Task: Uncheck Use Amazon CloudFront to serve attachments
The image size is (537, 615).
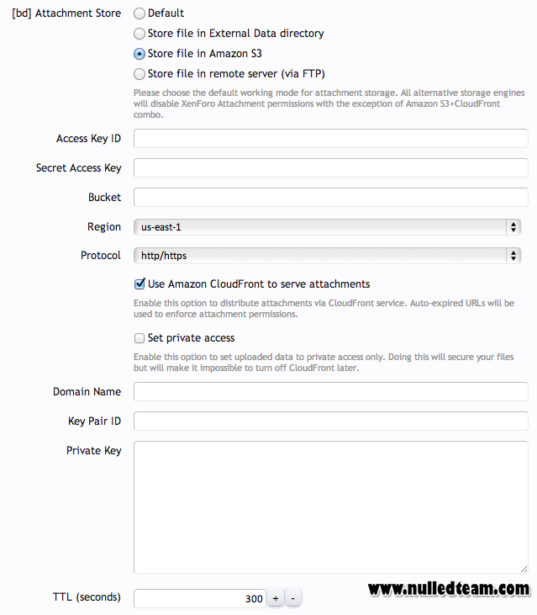Action: click(140, 284)
